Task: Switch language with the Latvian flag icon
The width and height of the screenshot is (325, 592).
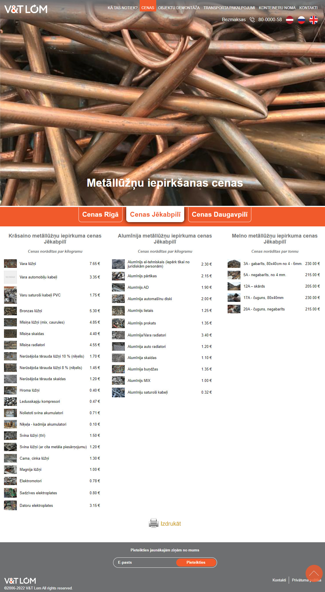Action: pyautogui.click(x=290, y=20)
